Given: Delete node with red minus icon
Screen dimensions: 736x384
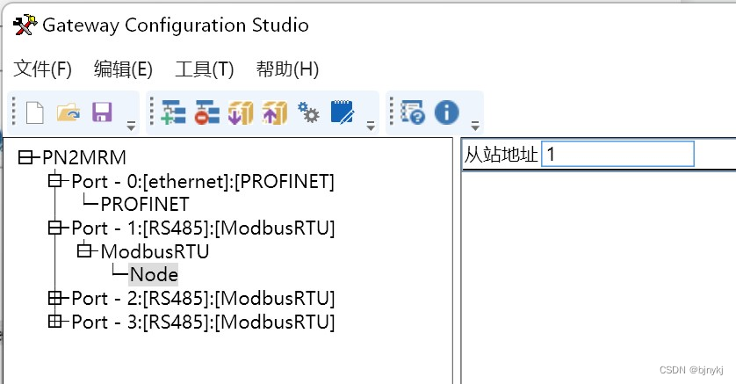Looking at the screenshot, I should (207, 113).
